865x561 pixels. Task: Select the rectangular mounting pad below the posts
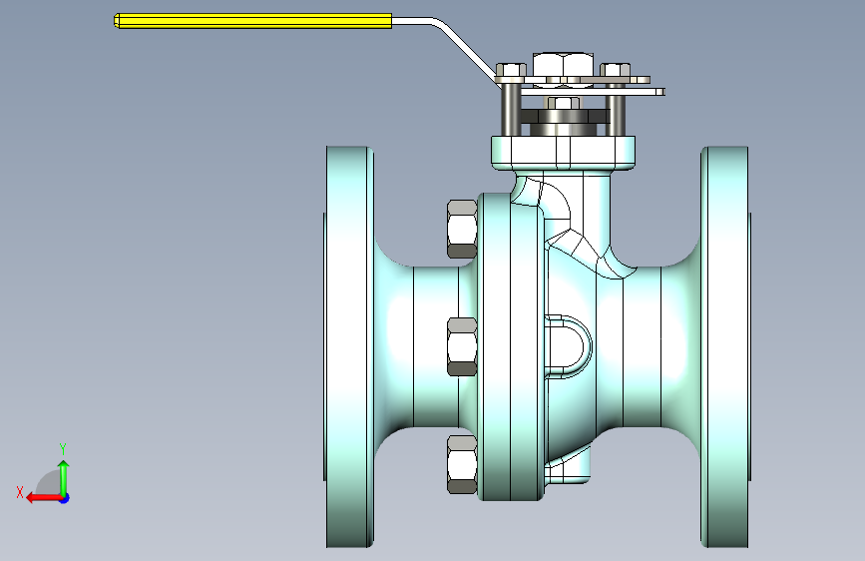[564, 153]
